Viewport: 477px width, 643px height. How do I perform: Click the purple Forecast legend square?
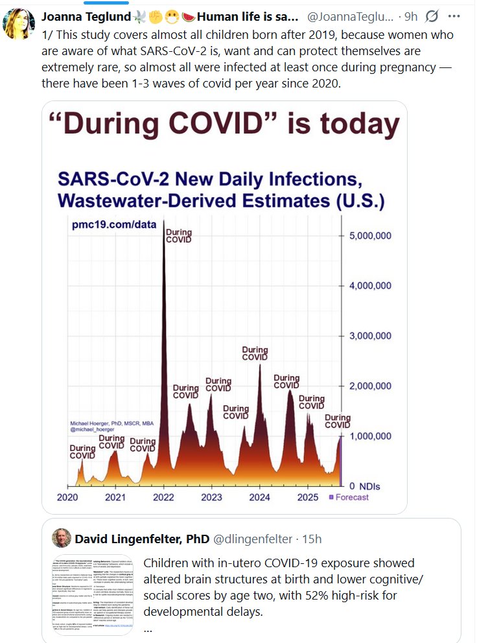click(x=331, y=497)
